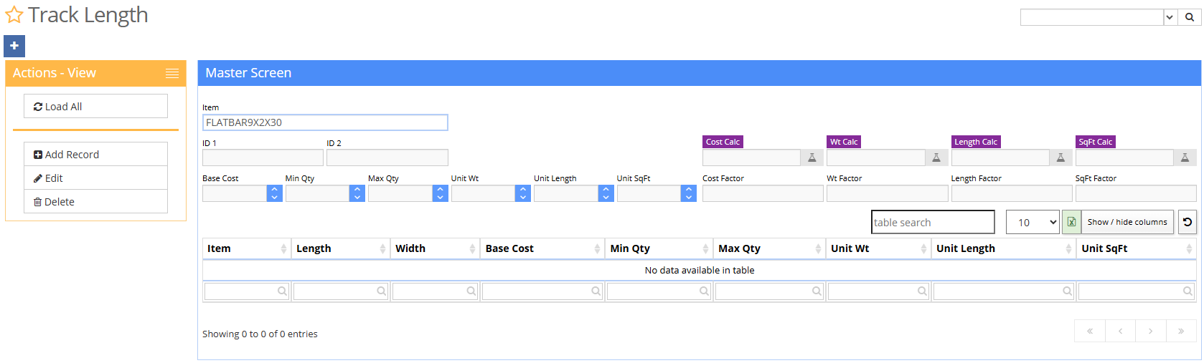Click the top-right search input box
Image resolution: width=1204 pixels, height=363 pixels.
(x=1091, y=17)
